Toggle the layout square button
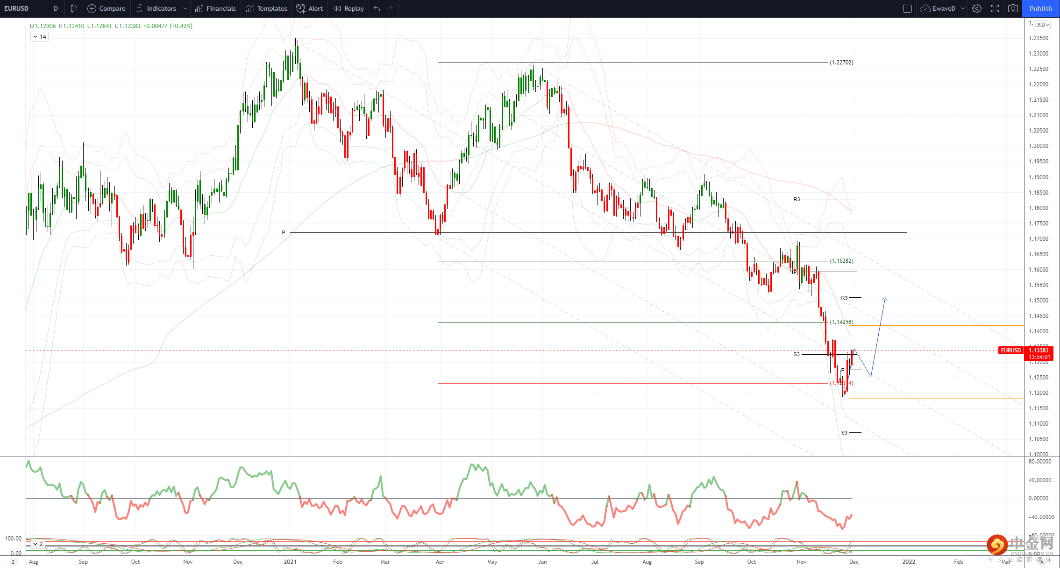 click(907, 8)
